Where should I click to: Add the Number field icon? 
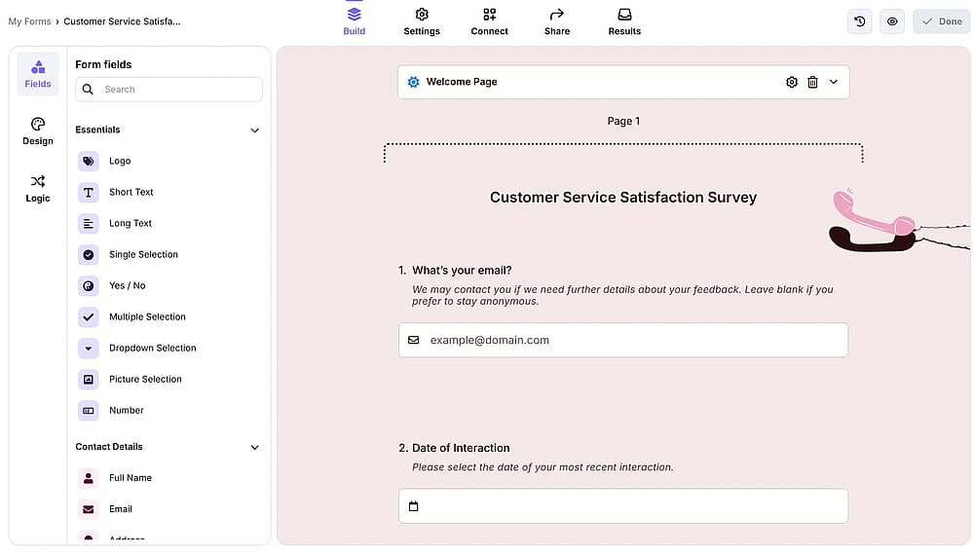89,411
